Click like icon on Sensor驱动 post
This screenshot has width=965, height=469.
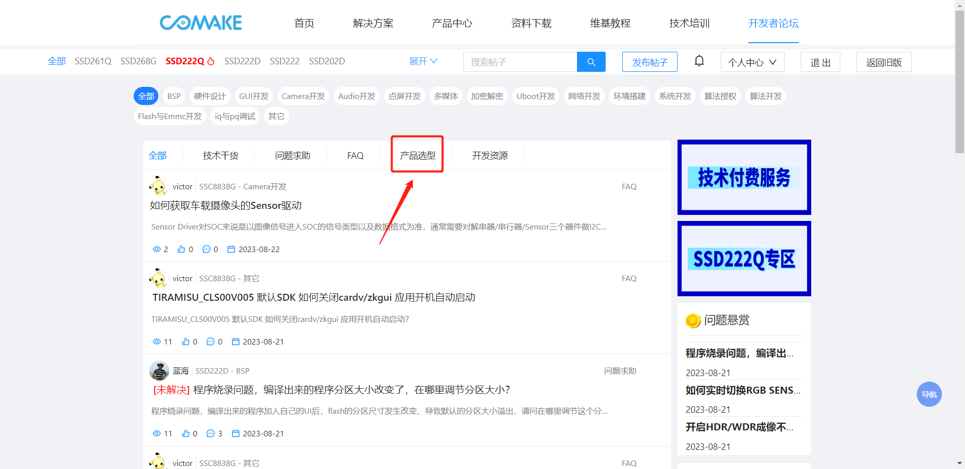(x=181, y=249)
